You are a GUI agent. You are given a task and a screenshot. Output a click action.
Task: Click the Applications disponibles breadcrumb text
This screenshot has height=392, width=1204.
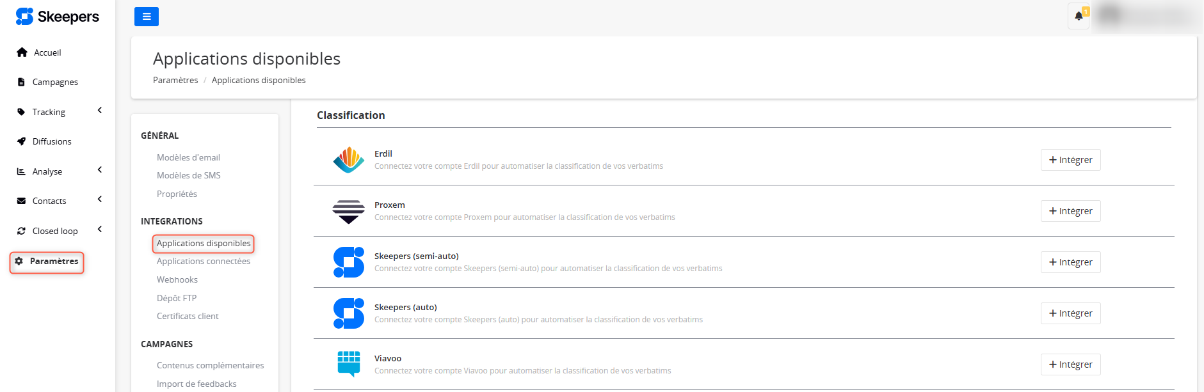(259, 80)
